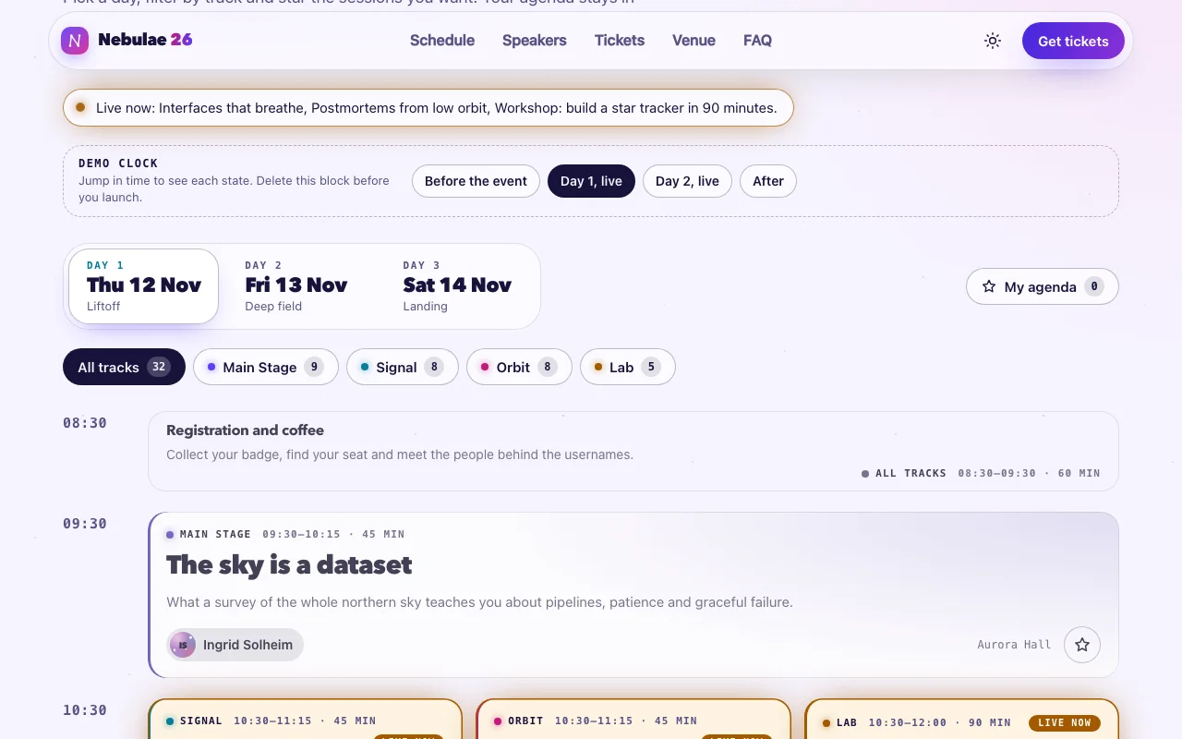This screenshot has height=739, width=1182.
Task: Switch demo clock to "Day 2, live"
Action: (x=687, y=181)
